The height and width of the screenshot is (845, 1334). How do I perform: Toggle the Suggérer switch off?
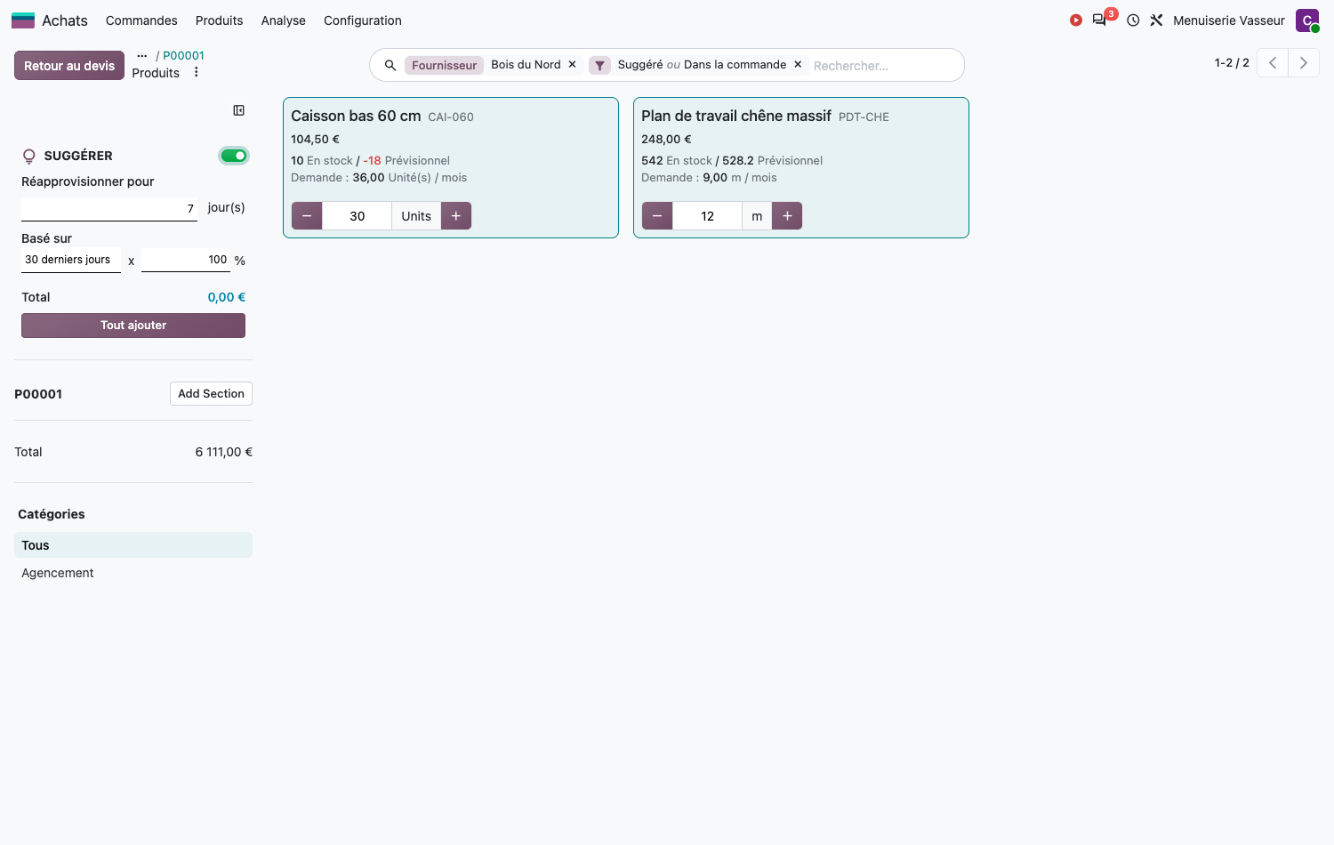click(x=234, y=156)
